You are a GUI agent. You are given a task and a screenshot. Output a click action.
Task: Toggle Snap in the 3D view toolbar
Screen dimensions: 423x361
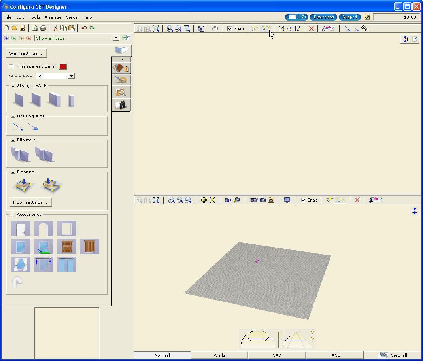click(x=303, y=200)
